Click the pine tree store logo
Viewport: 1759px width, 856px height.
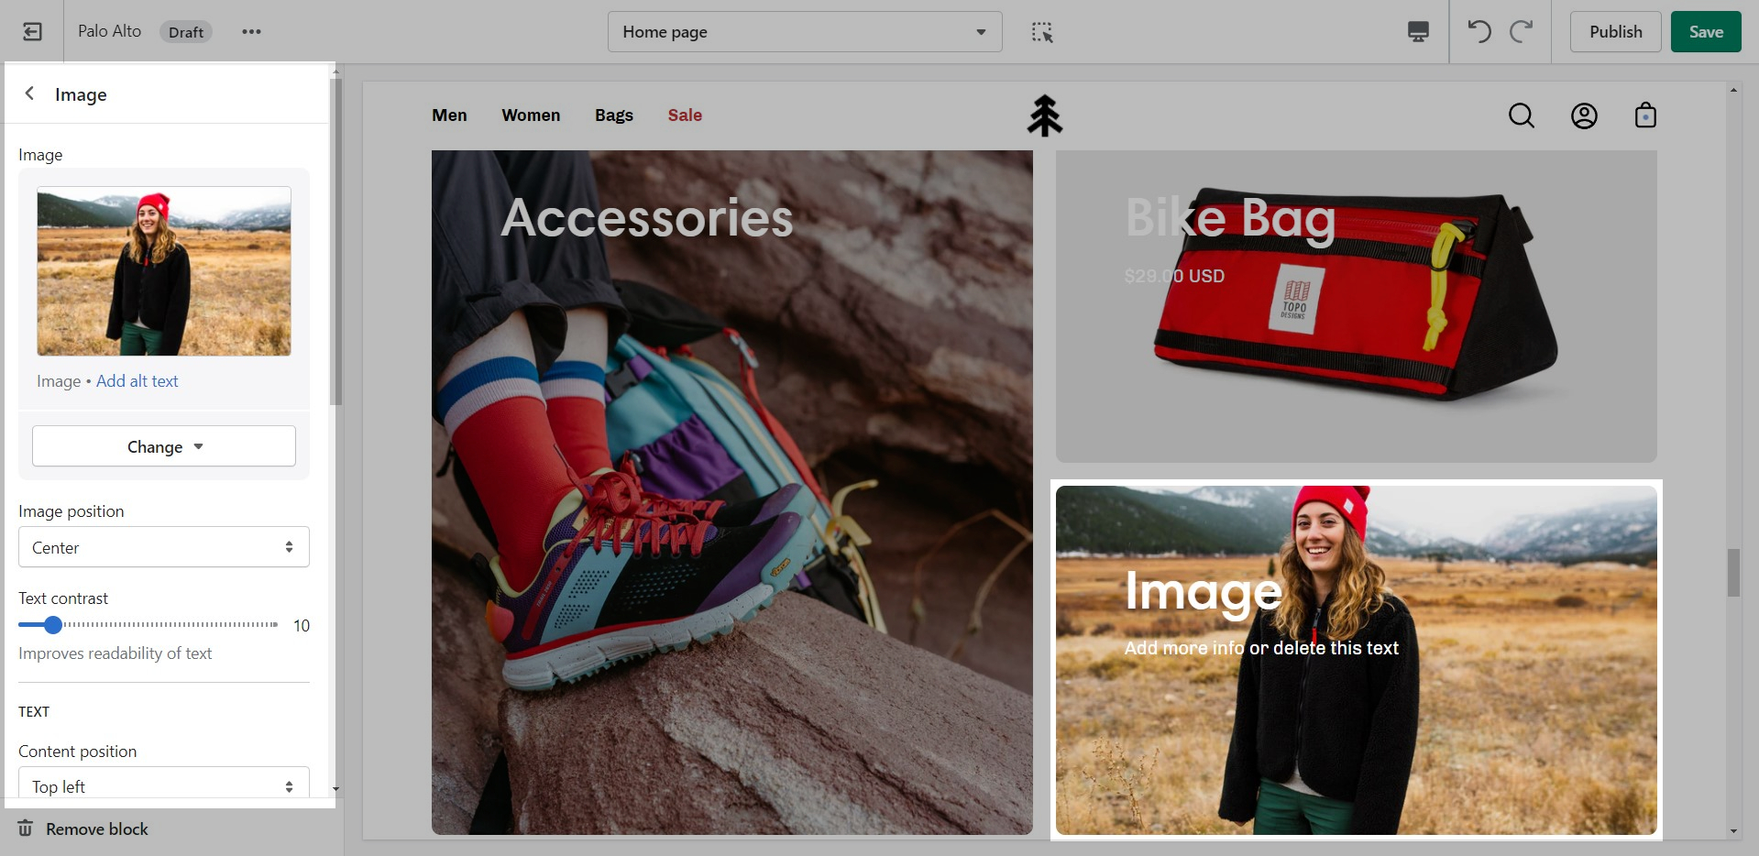[1044, 115]
